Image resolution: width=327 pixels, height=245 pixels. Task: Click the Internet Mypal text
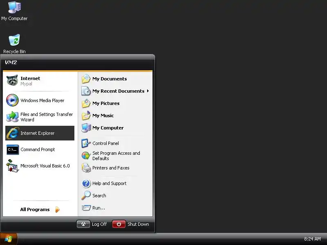[30, 81]
